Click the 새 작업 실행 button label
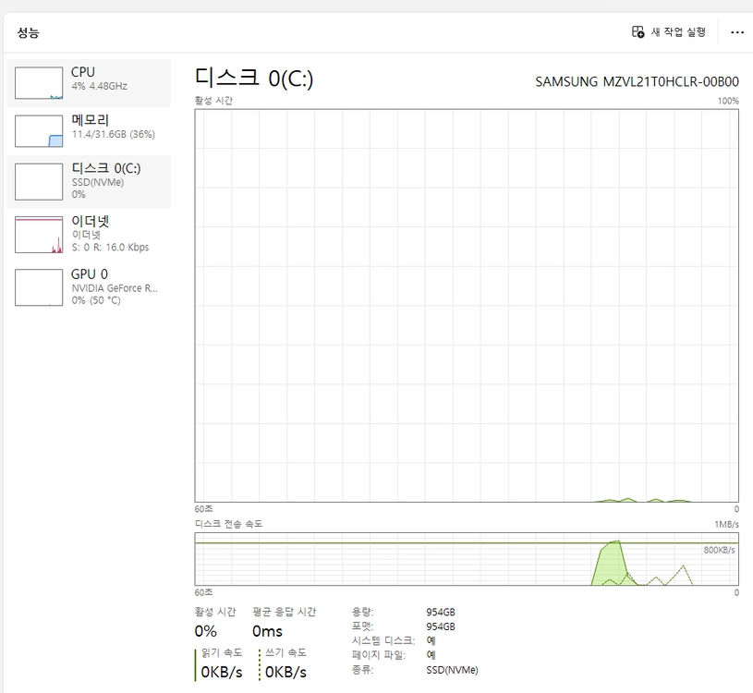 (x=678, y=32)
